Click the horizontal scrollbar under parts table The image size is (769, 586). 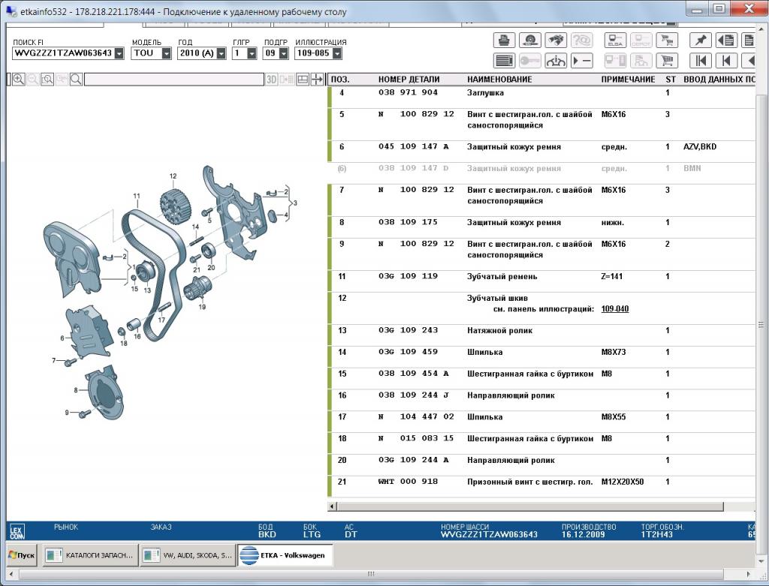pyautogui.click(x=530, y=506)
